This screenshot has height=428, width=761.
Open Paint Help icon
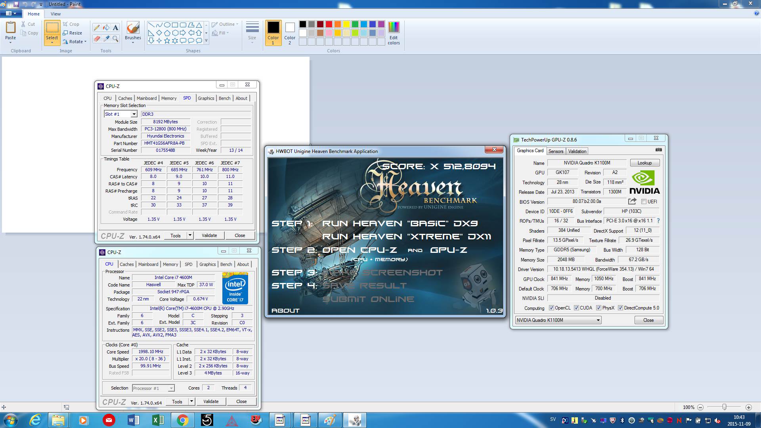point(757,13)
